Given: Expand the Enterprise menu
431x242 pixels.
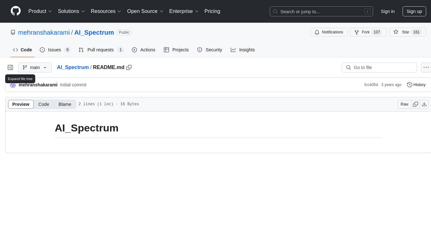Looking at the screenshot, I should [184, 11].
